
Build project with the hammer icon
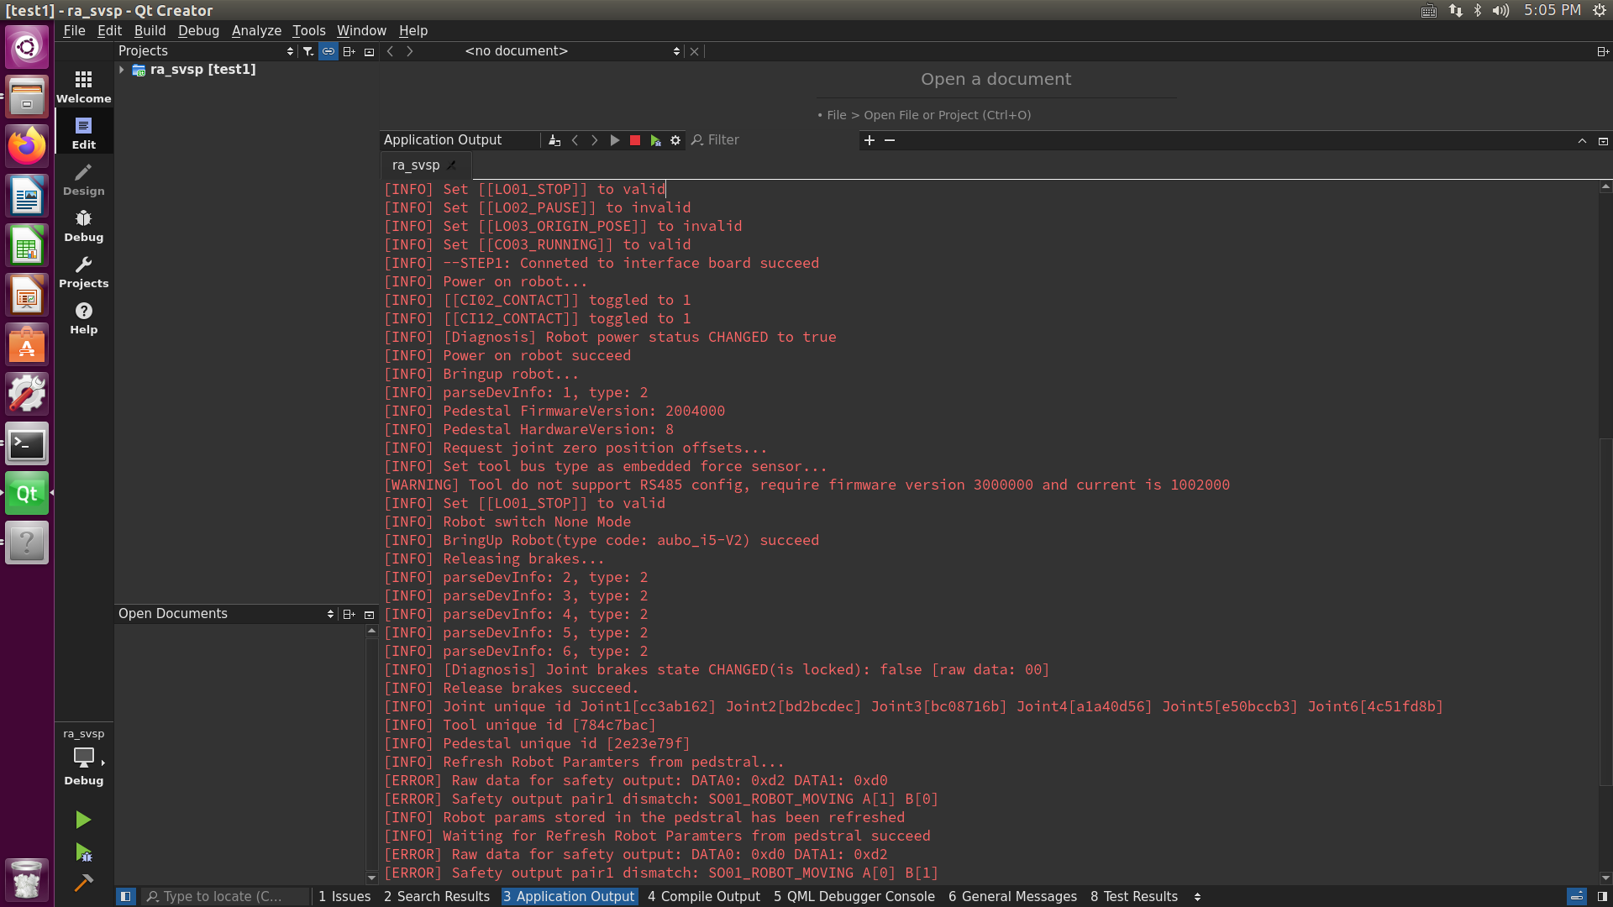point(83,883)
